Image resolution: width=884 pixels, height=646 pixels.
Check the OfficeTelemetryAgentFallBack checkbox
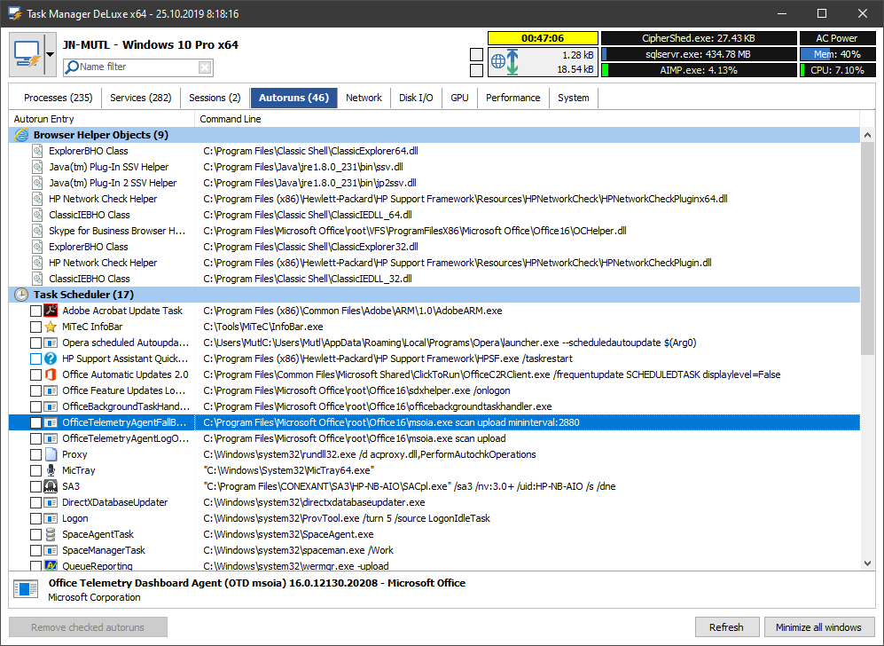coord(35,422)
